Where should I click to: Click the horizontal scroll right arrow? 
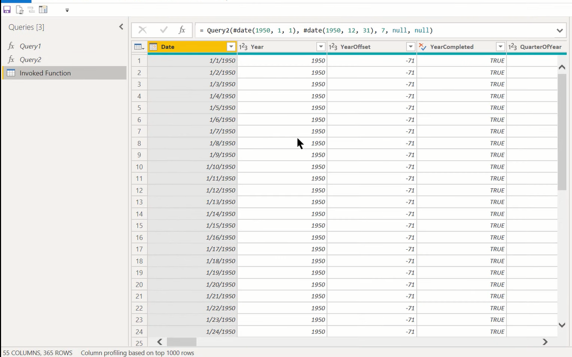coord(545,342)
